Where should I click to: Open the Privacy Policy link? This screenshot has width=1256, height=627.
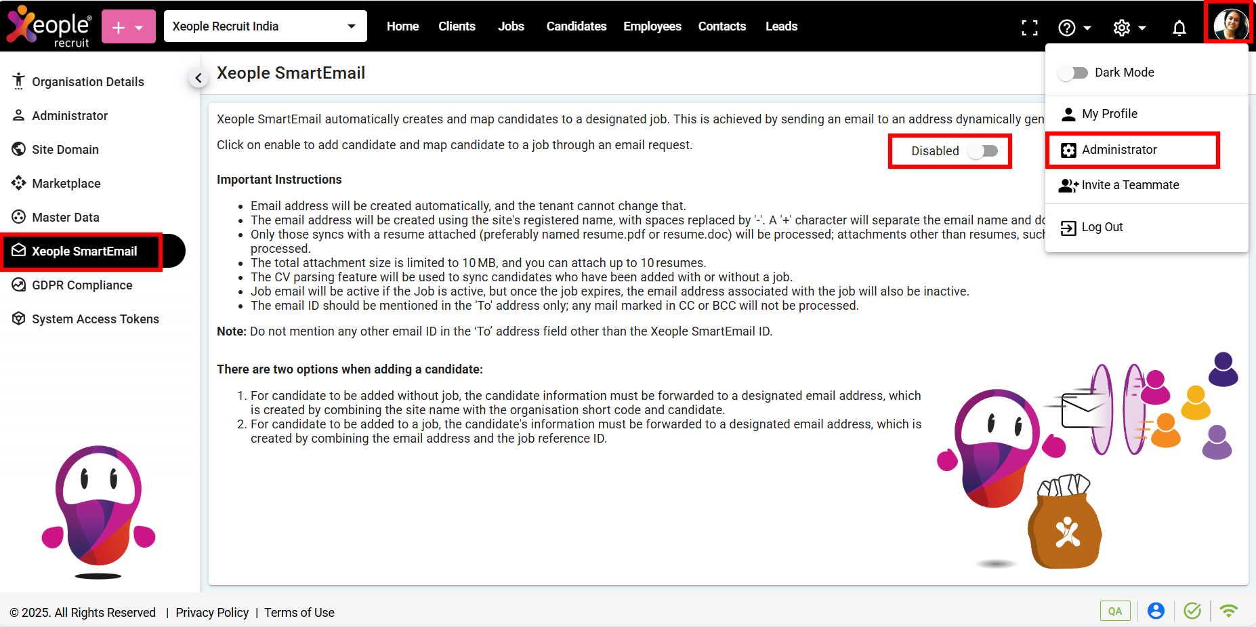coord(212,612)
